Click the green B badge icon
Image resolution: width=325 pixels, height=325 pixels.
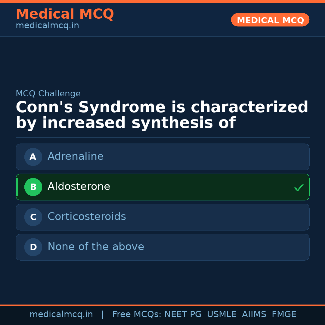click(33, 187)
